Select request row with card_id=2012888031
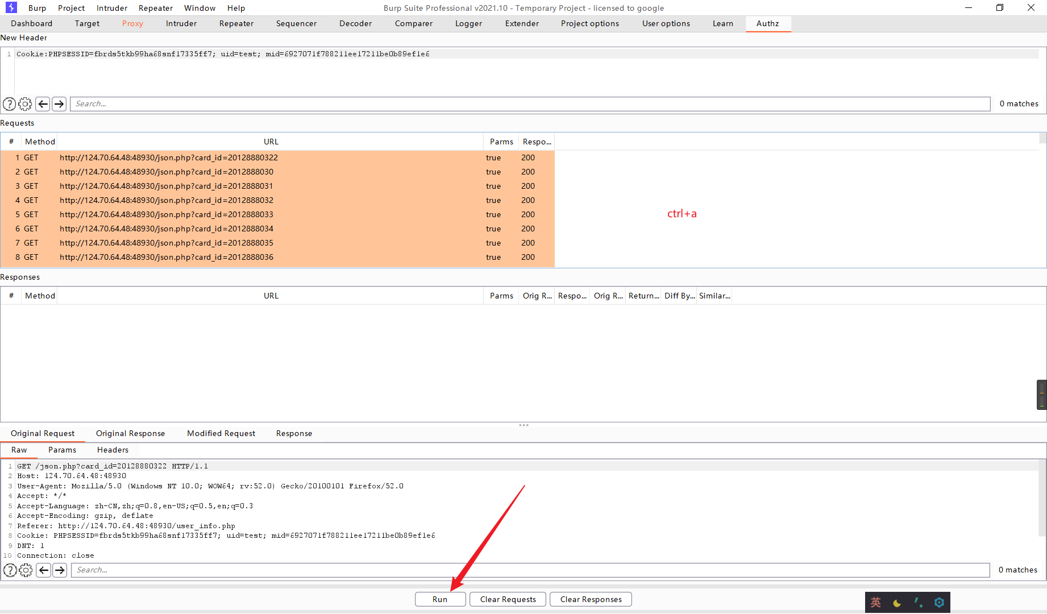This screenshot has height=614, width=1047. [277, 186]
